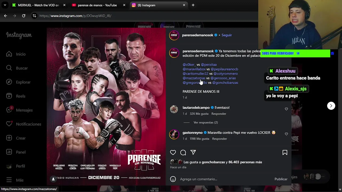The width and height of the screenshot is (342, 192).
Task: View 326 Me gusta on lautarodelcampo comment
Action: pyautogui.click(x=199, y=114)
